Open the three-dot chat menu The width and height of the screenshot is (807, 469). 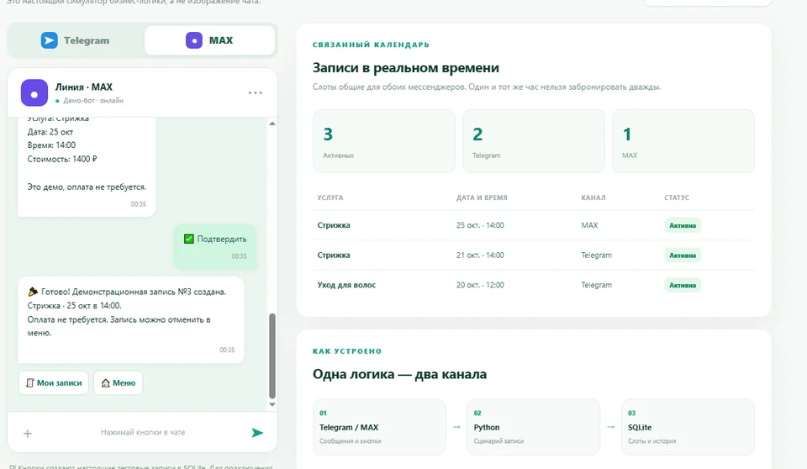(256, 92)
